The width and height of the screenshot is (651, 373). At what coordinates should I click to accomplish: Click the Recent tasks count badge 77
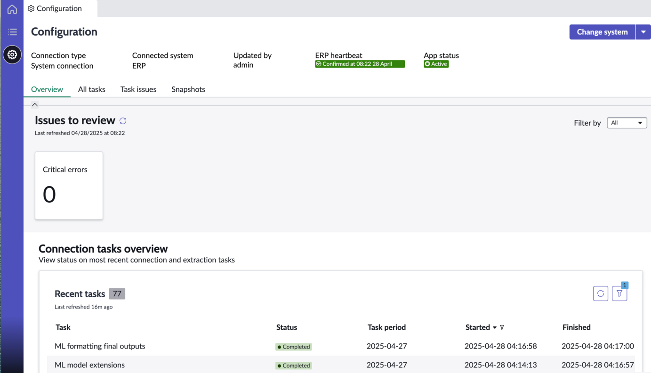point(117,294)
